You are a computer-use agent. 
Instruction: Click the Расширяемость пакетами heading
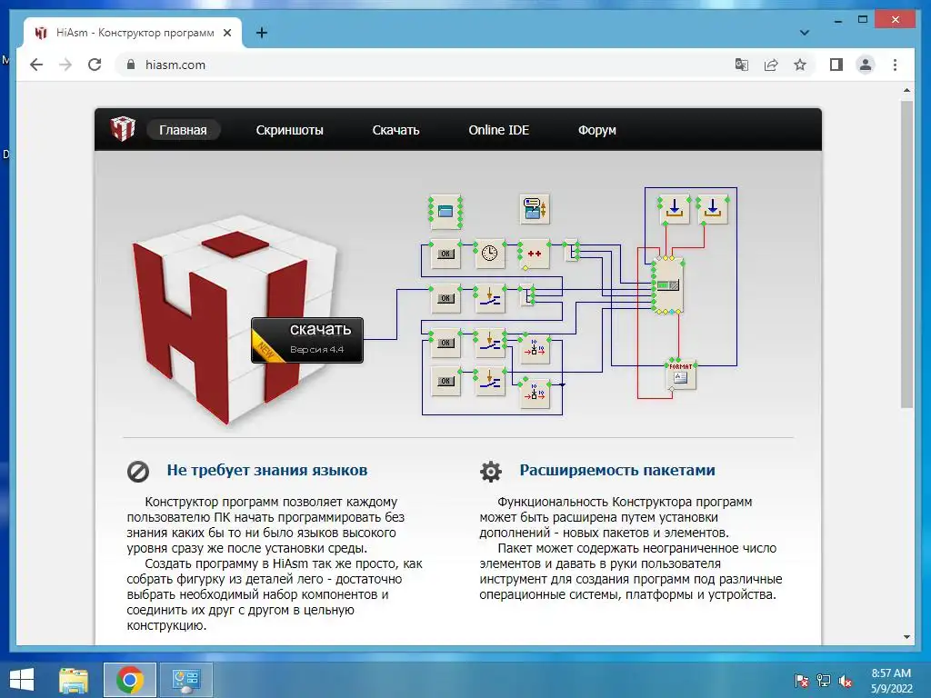click(617, 470)
